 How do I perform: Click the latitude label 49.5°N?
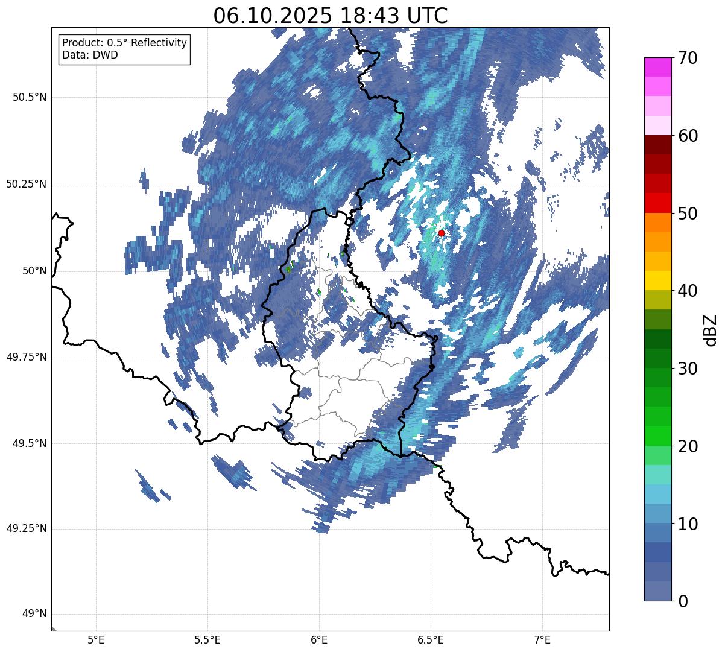(30, 443)
